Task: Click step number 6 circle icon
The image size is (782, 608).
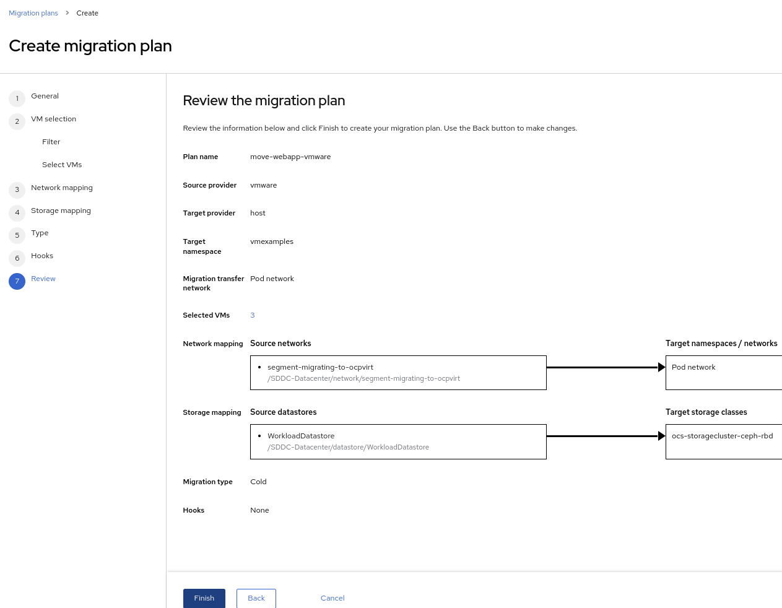Action: pos(17,258)
